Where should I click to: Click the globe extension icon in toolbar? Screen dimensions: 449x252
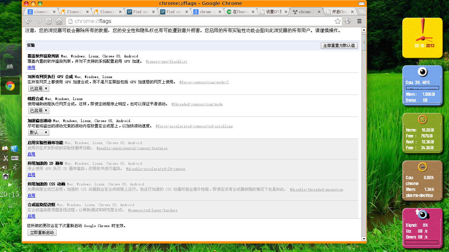348,21
